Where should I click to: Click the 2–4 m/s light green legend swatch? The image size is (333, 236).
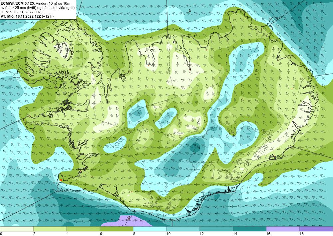[x=50, y=229]
